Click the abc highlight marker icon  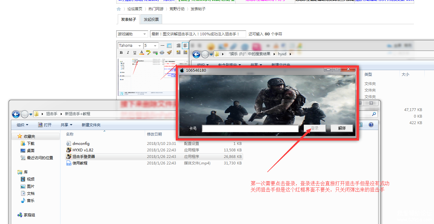[x=148, y=52]
